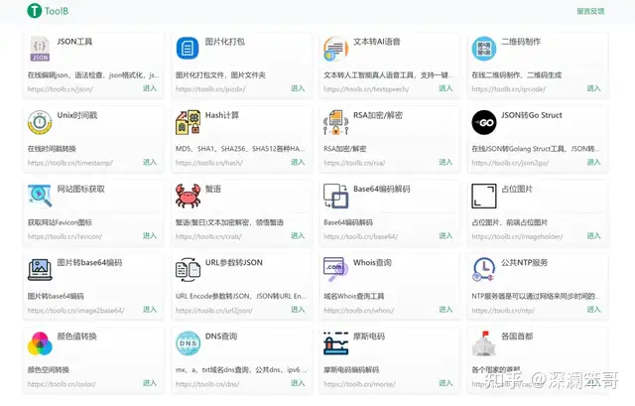635x406 pixels.
Task: Click the DNS查询 globe icon
Action: pyautogui.click(x=188, y=343)
